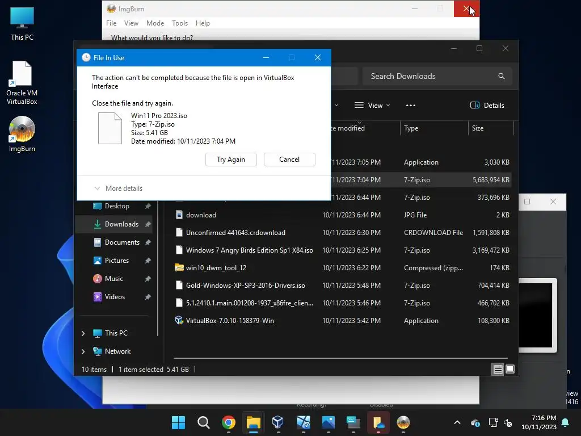Screen dimensions: 581x436
Task: Click Cancel in File In Use dialog
Action: 289,160
